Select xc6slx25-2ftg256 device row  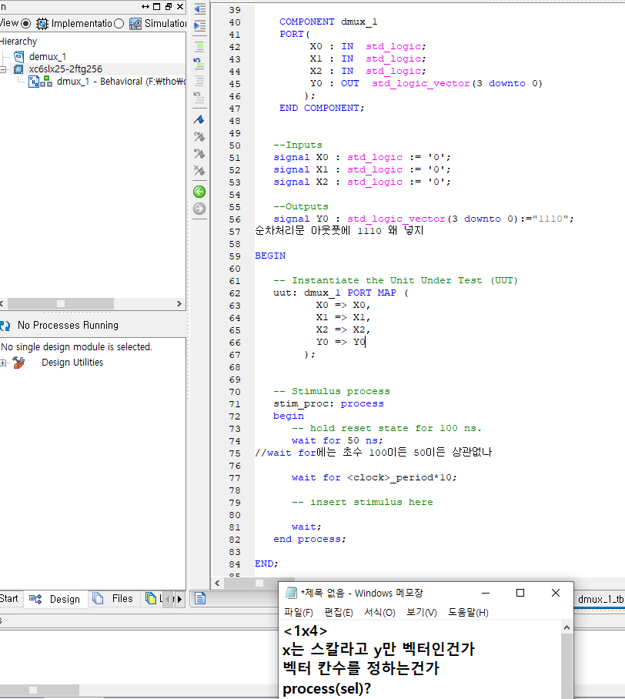tap(65, 69)
